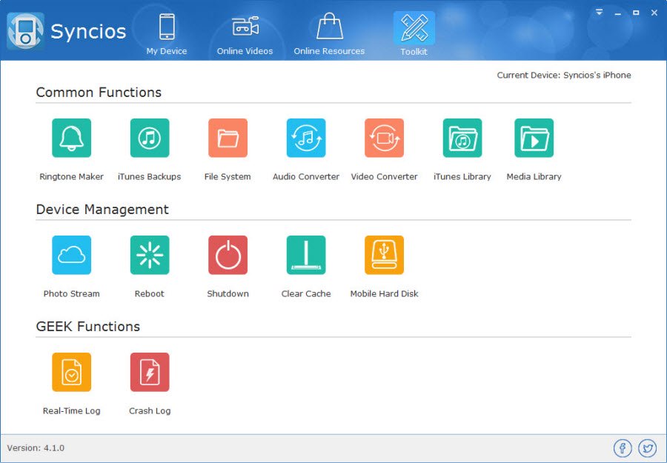Open the Media Library
The height and width of the screenshot is (463, 667).
534,139
